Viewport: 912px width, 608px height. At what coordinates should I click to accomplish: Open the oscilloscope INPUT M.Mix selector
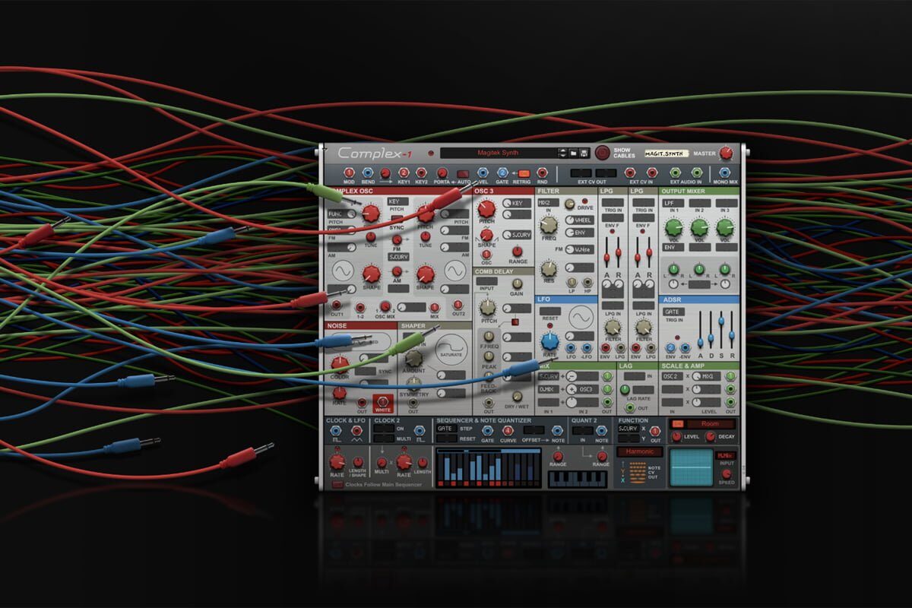(x=725, y=455)
